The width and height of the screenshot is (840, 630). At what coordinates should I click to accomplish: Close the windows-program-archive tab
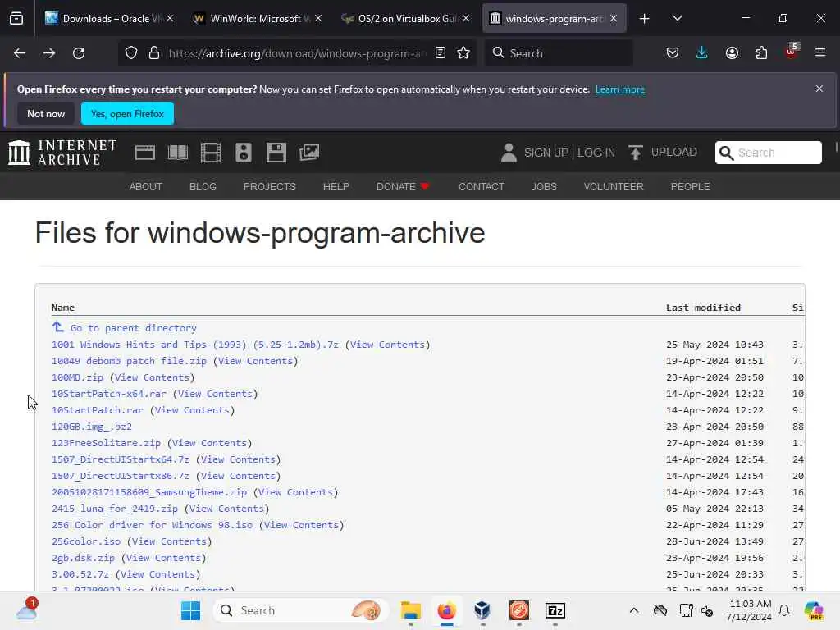(614, 19)
